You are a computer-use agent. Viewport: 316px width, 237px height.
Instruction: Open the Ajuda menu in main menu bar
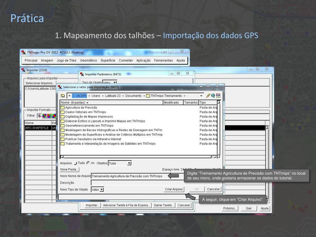181,60
